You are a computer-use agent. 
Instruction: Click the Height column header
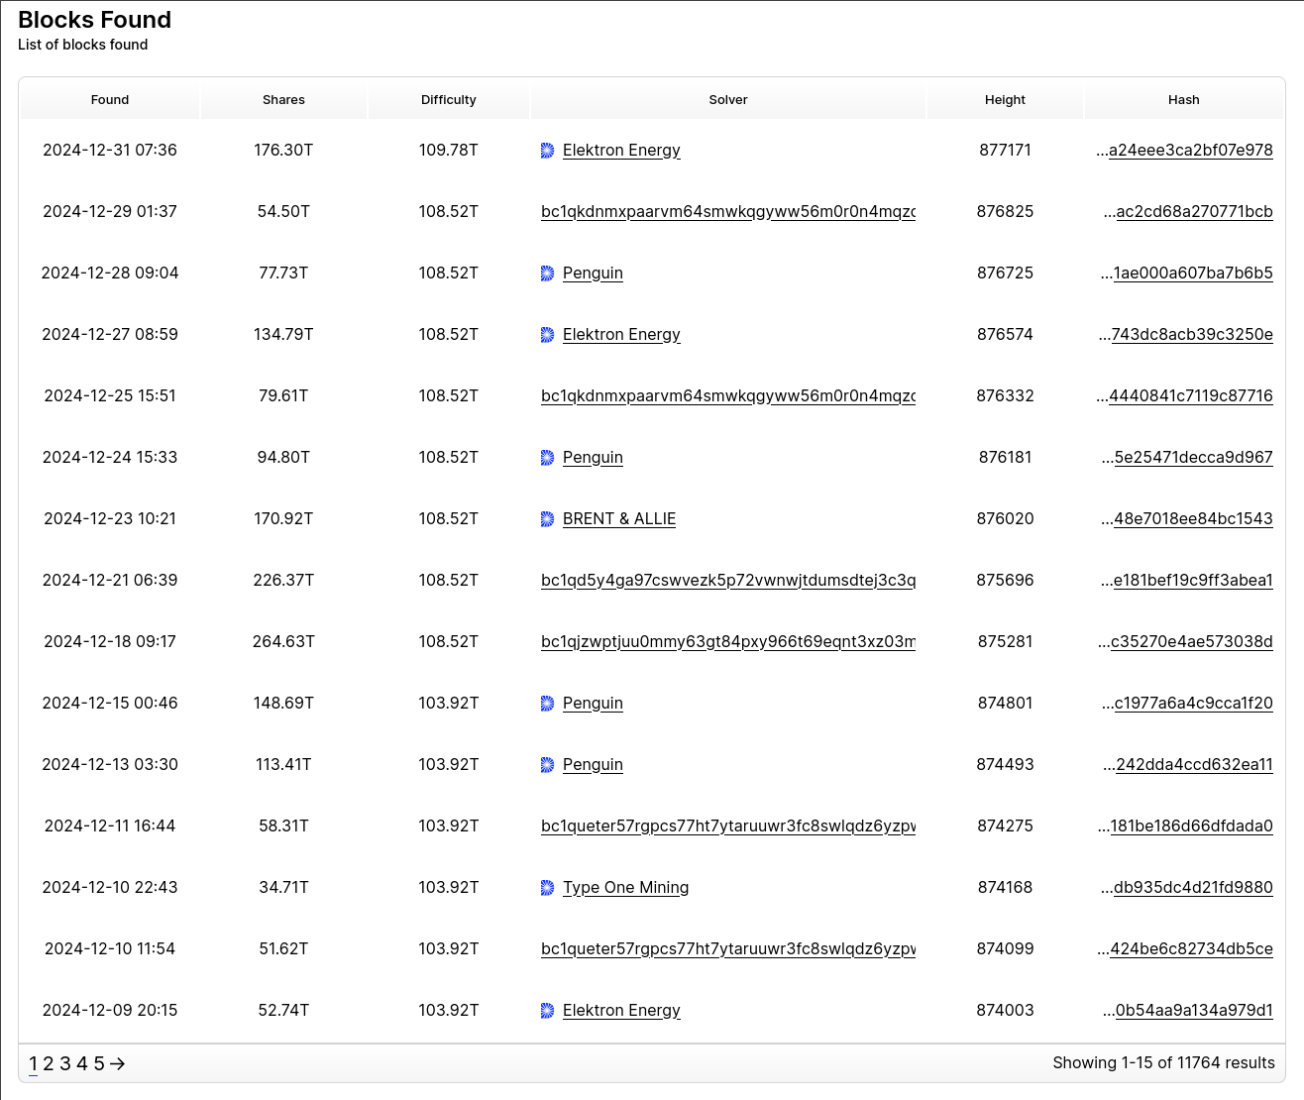pyautogui.click(x=1005, y=100)
